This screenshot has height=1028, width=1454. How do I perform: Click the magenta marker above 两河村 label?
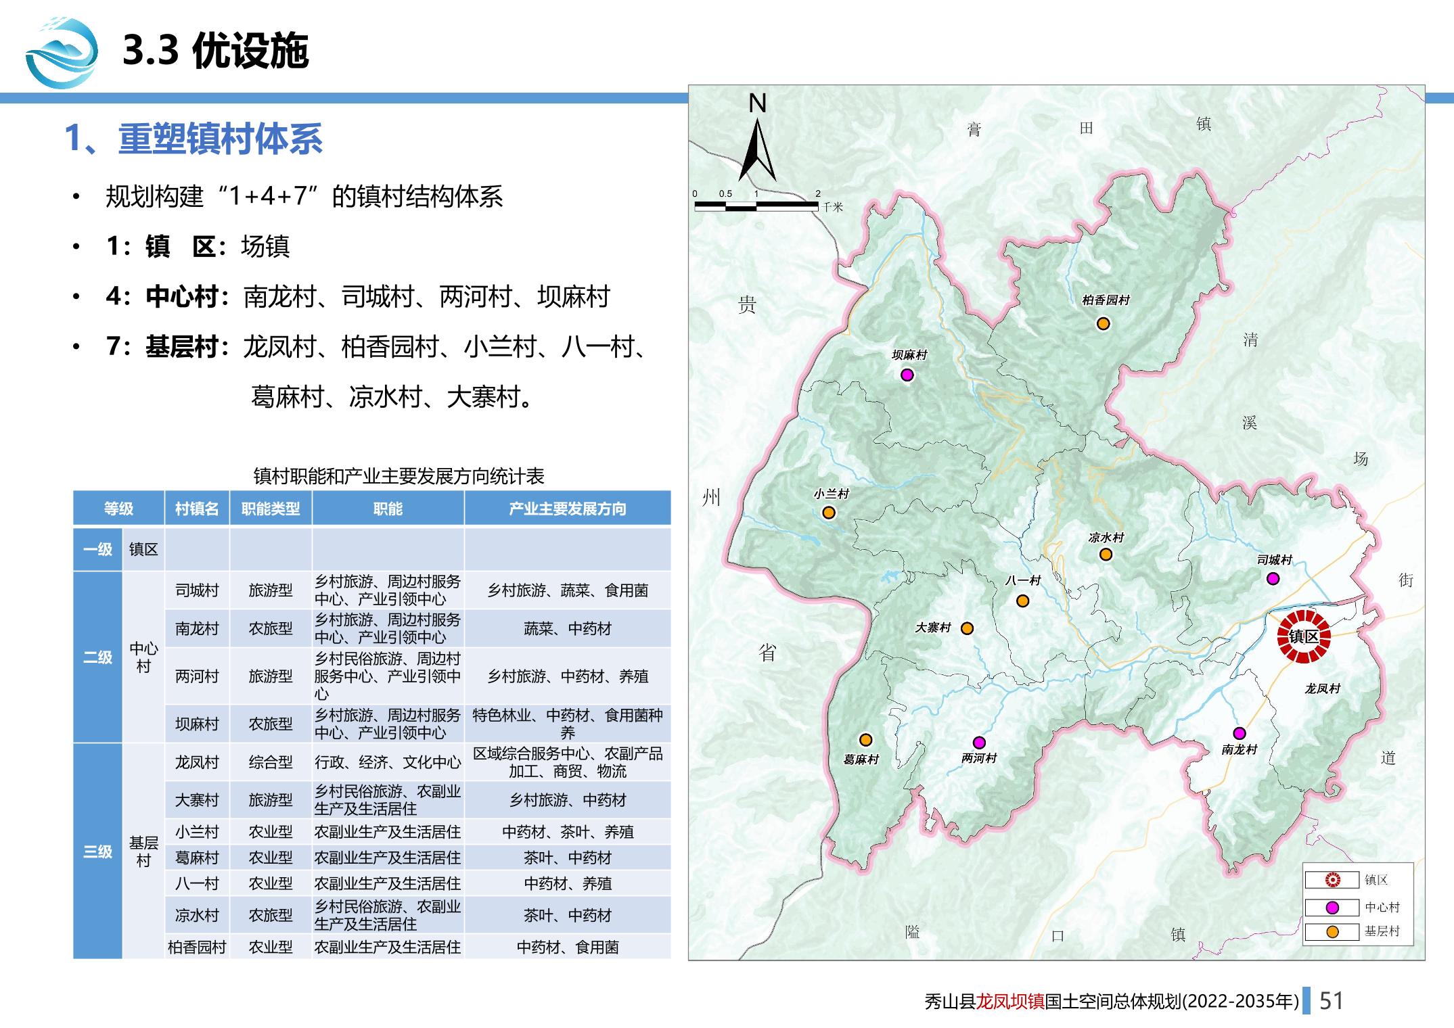978,743
